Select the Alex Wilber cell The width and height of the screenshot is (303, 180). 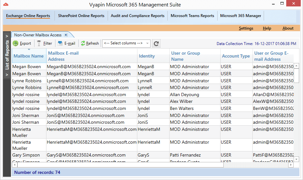click(x=195, y=101)
